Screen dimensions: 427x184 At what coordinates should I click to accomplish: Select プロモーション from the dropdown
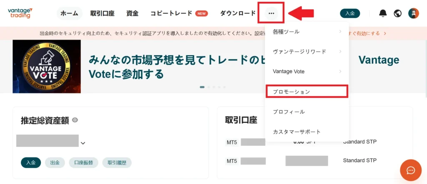(x=307, y=92)
